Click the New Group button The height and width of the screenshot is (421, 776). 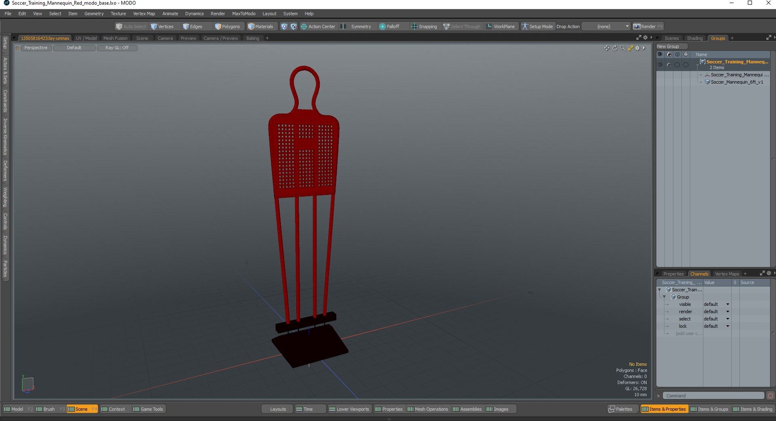point(672,46)
